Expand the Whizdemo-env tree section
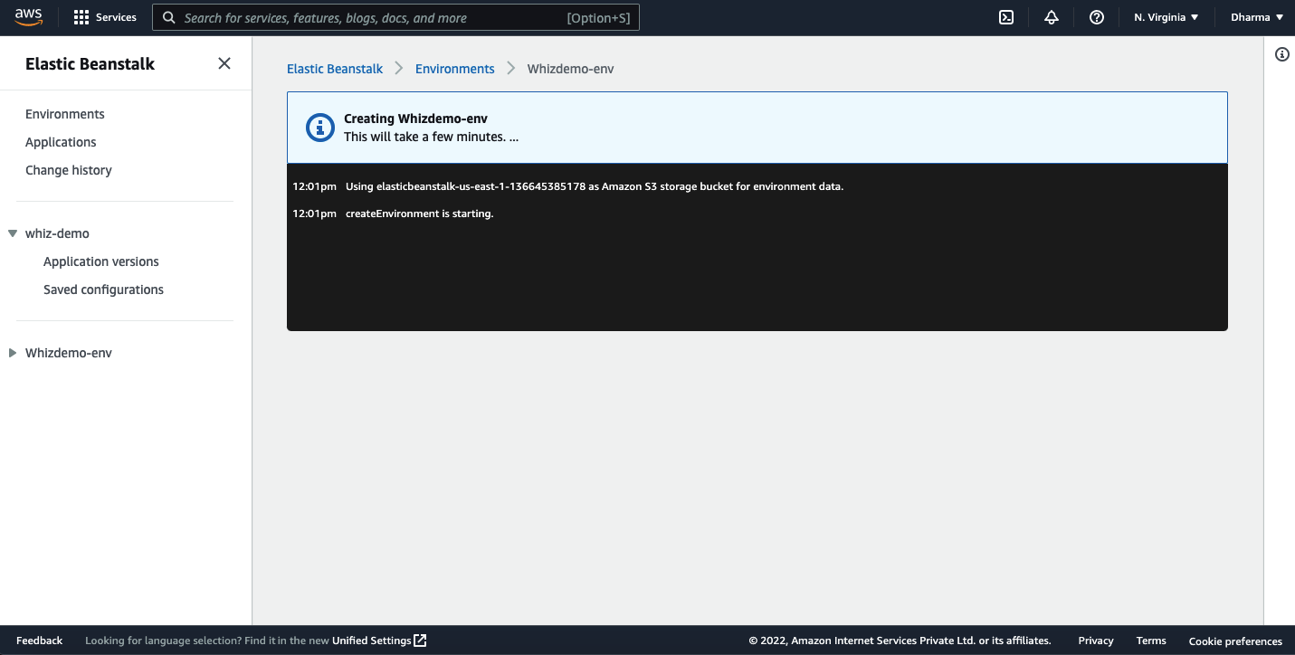This screenshot has height=655, width=1295. click(x=13, y=353)
